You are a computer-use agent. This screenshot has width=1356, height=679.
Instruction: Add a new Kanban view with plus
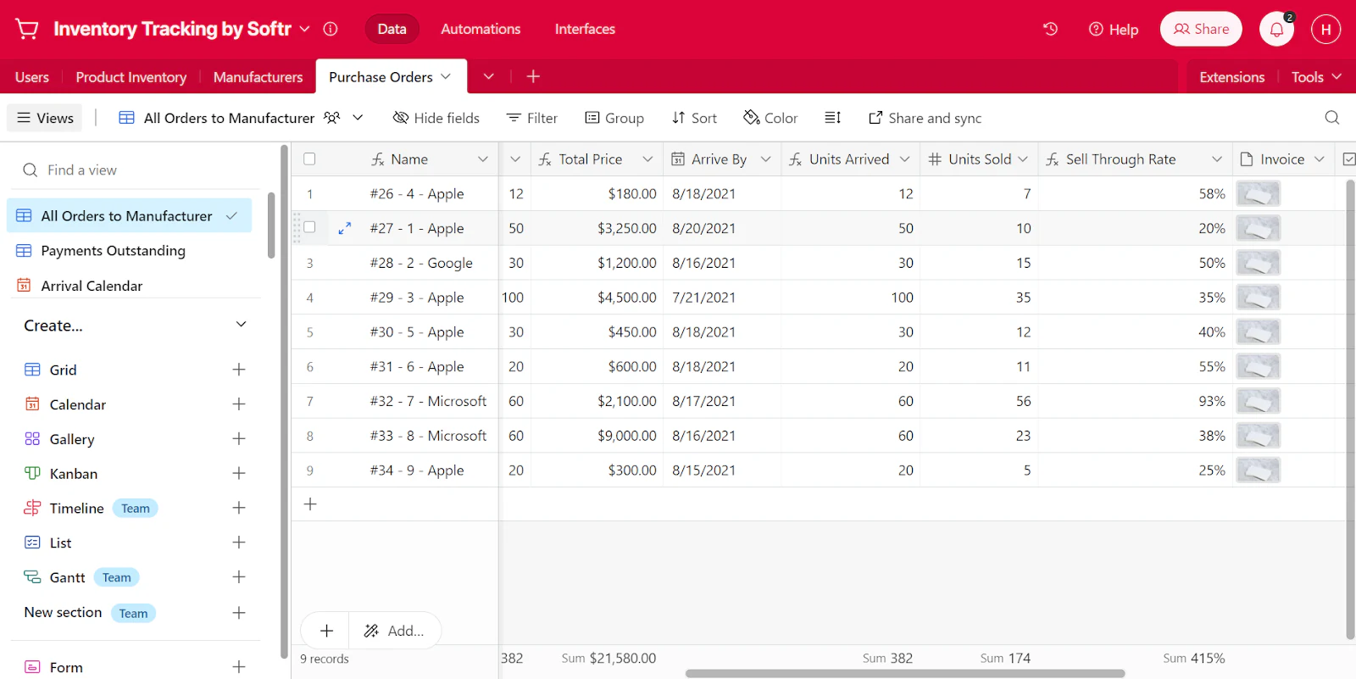click(x=239, y=474)
